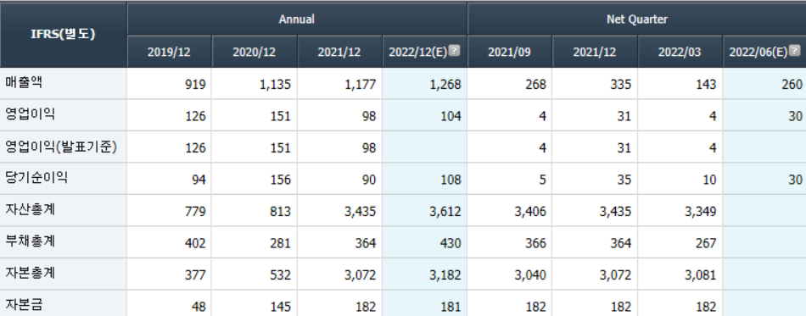Click the estimated 매출액 value 260
Image resolution: width=806 pixels, height=316 pixels.
click(792, 85)
